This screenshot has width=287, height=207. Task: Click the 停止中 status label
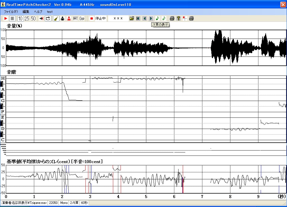point(101,18)
